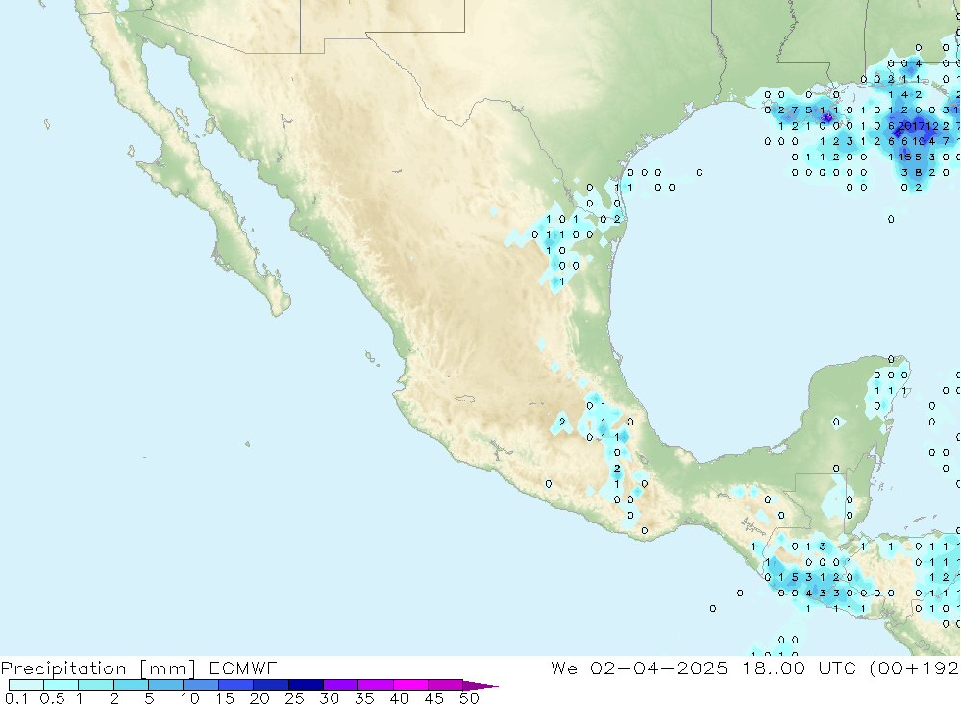Click the 25–30 mm legend color swatch
961x704 pixels.
pos(306,685)
